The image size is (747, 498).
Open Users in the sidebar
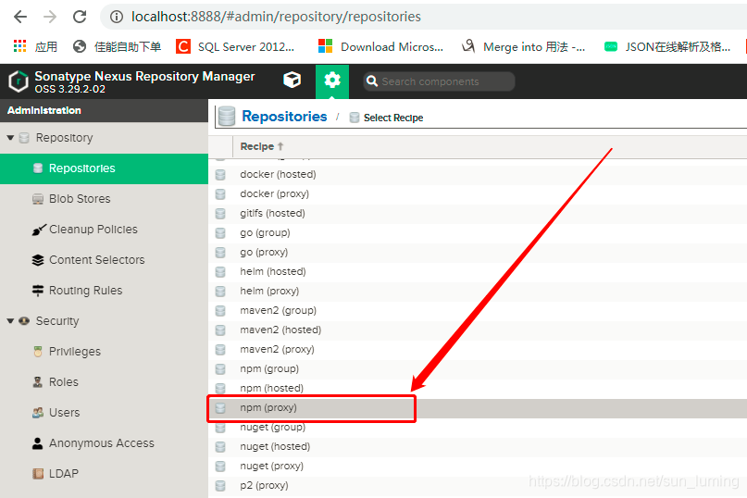pyautogui.click(x=104, y=412)
